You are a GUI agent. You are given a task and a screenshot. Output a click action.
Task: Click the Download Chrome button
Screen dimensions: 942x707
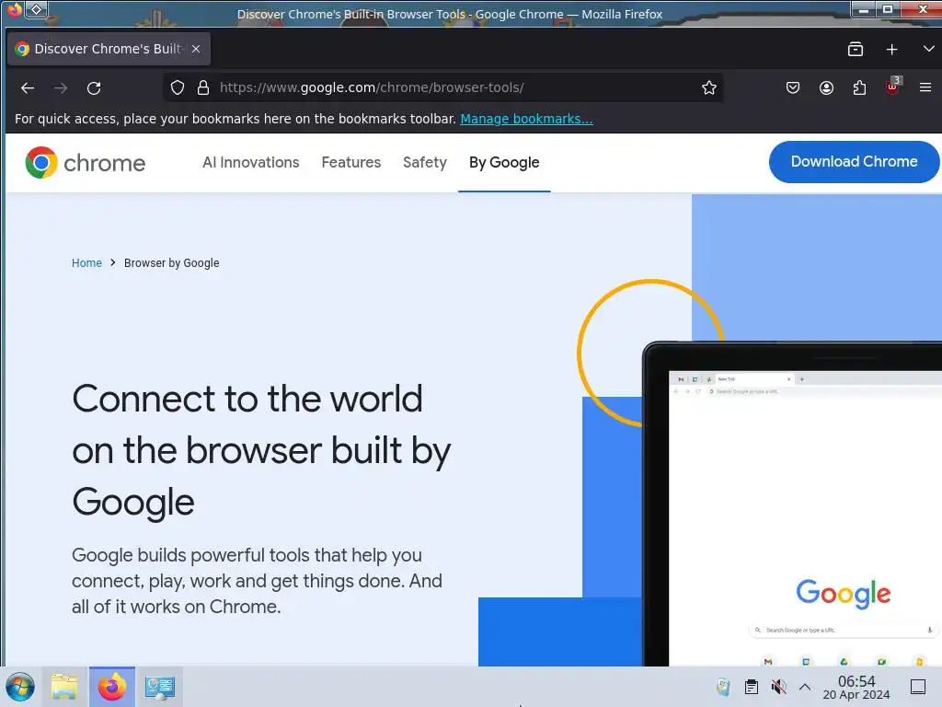[854, 162]
